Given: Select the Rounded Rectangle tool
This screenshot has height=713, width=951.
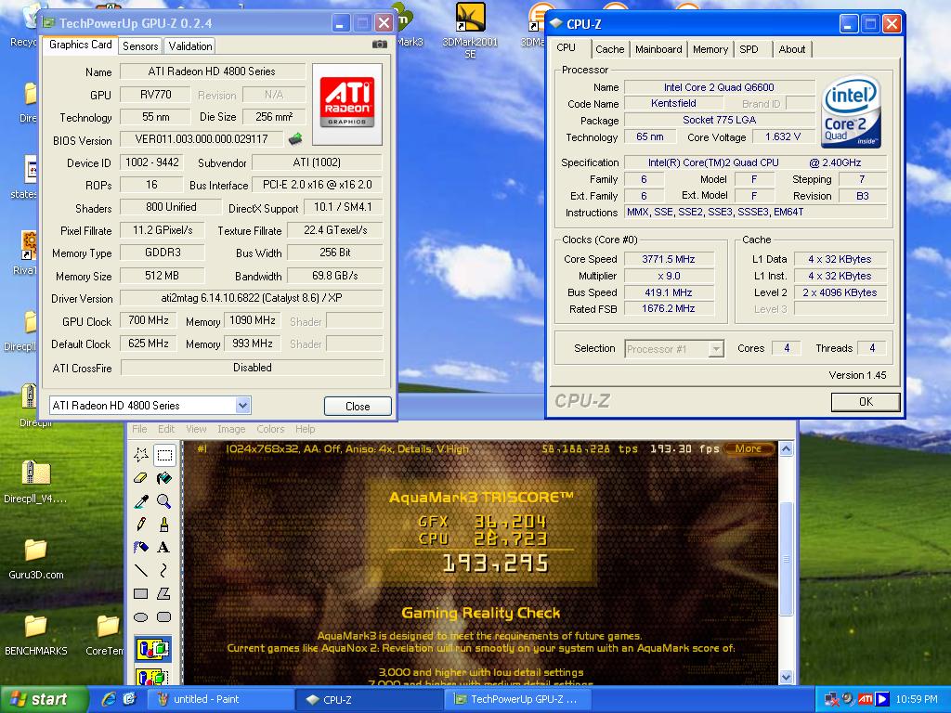Looking at the screenshot, I should 164,617.
